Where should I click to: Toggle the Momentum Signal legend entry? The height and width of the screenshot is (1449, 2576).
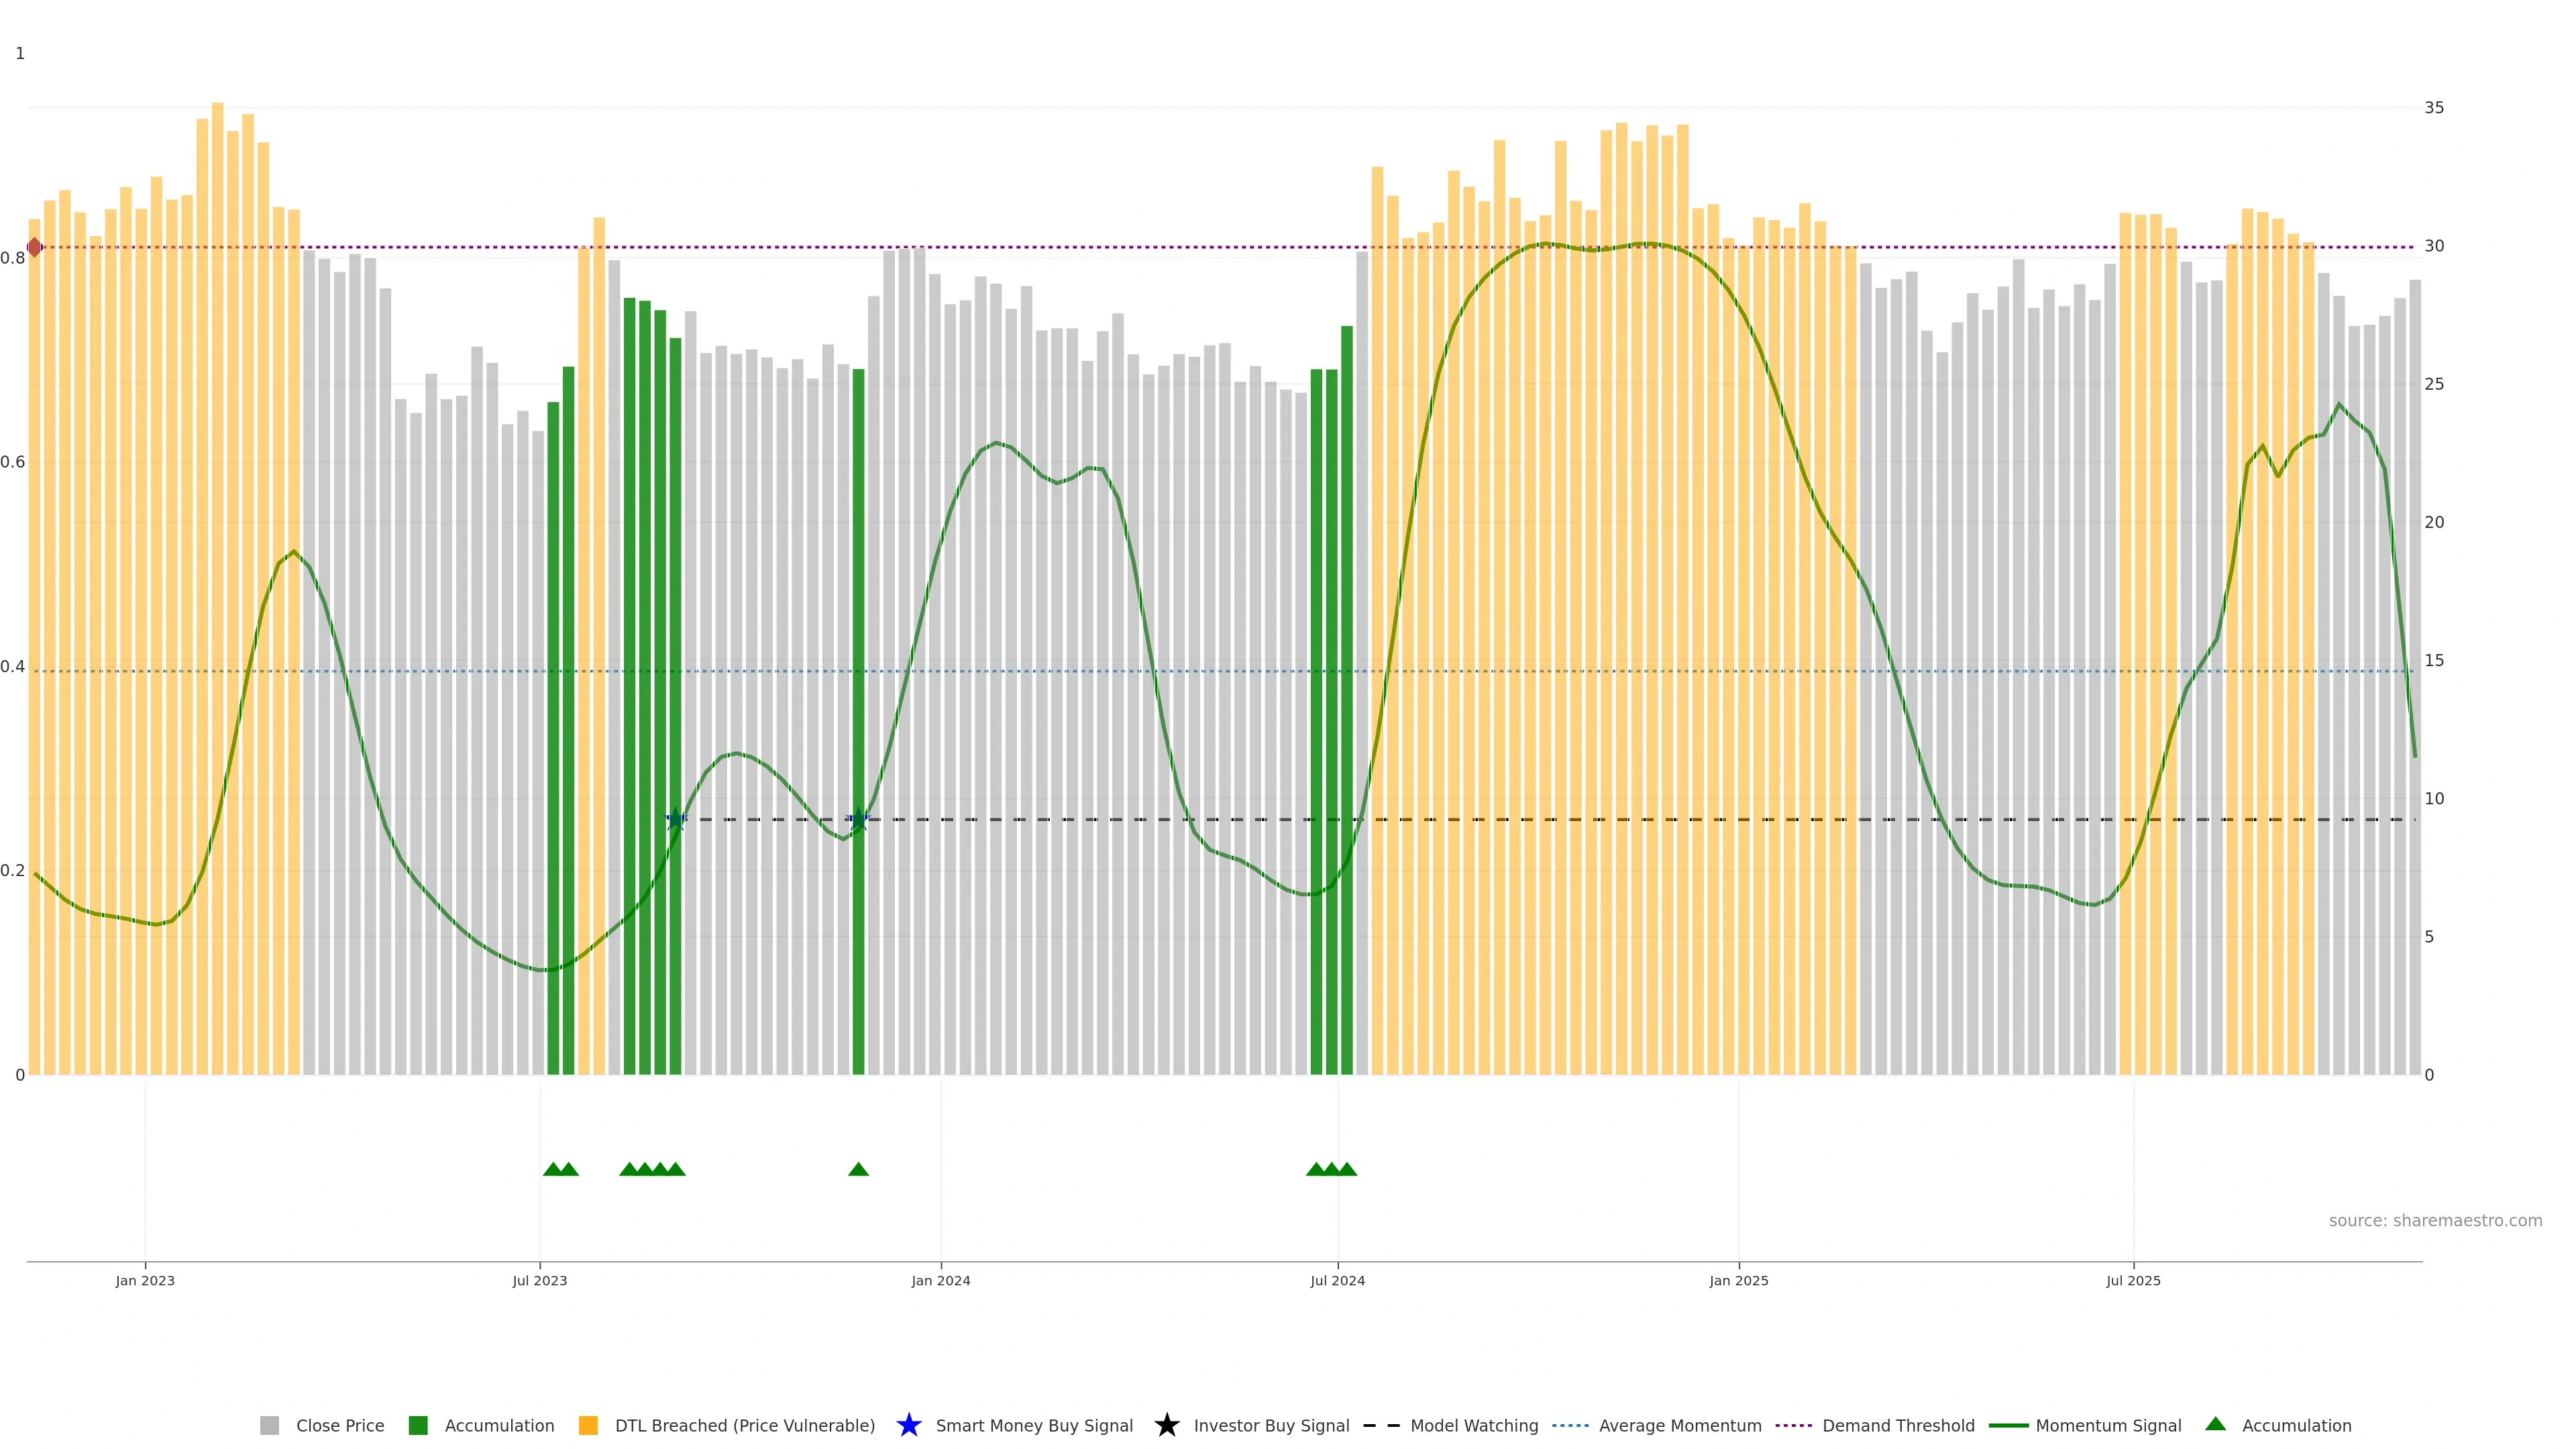(x=2108, y=1425)
